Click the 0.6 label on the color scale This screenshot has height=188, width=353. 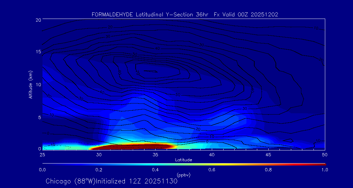pos(212,170)
